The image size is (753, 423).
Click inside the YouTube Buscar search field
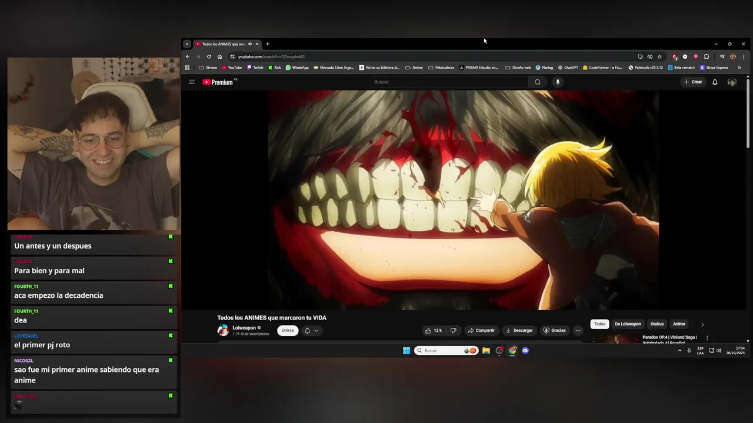click(449, 82)
